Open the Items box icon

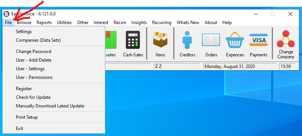click(160, 40)
